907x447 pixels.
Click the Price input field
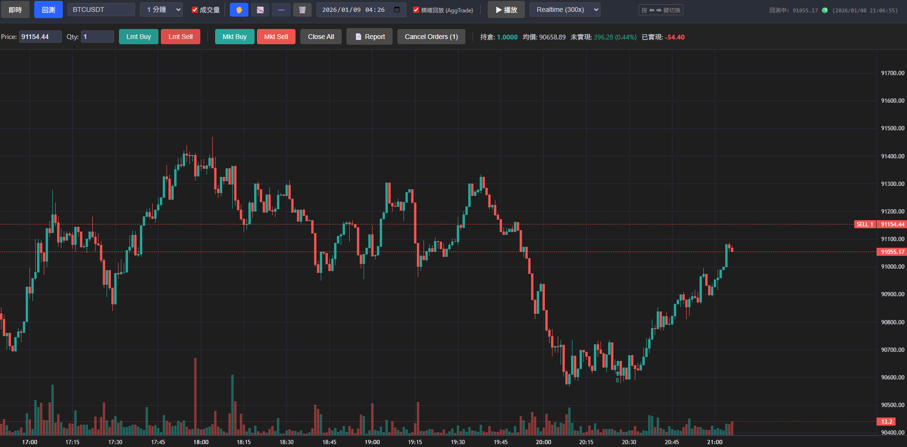[40, 37]
